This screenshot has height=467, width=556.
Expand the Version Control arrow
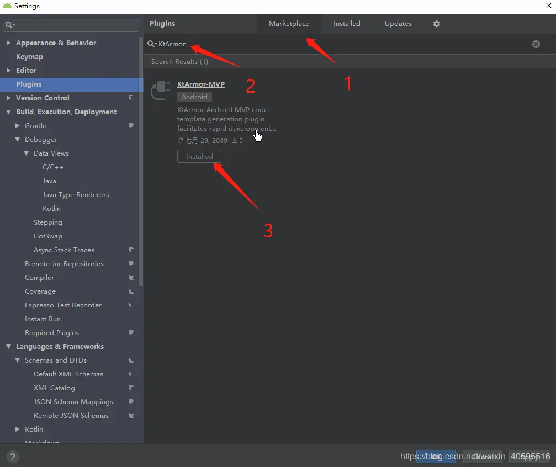click(x=8, y=98)
